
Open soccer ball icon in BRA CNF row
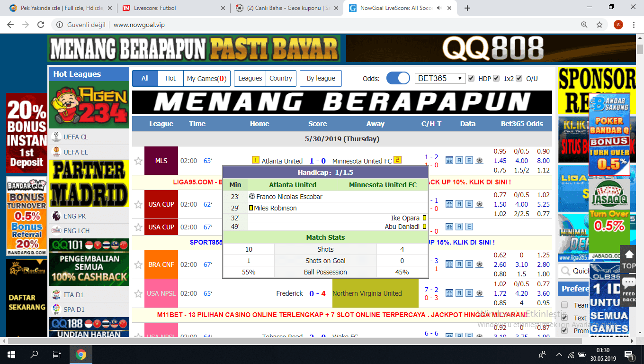(479, 264)
